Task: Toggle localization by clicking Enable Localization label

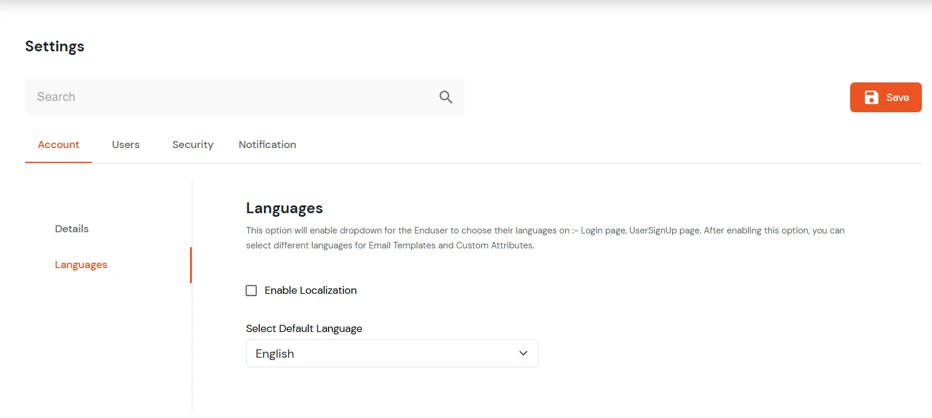Action: [x=310, y=290]
